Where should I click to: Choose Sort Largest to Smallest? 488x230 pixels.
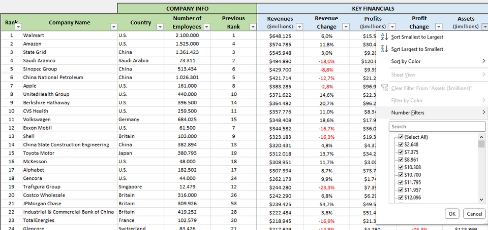tap(432, 49)
